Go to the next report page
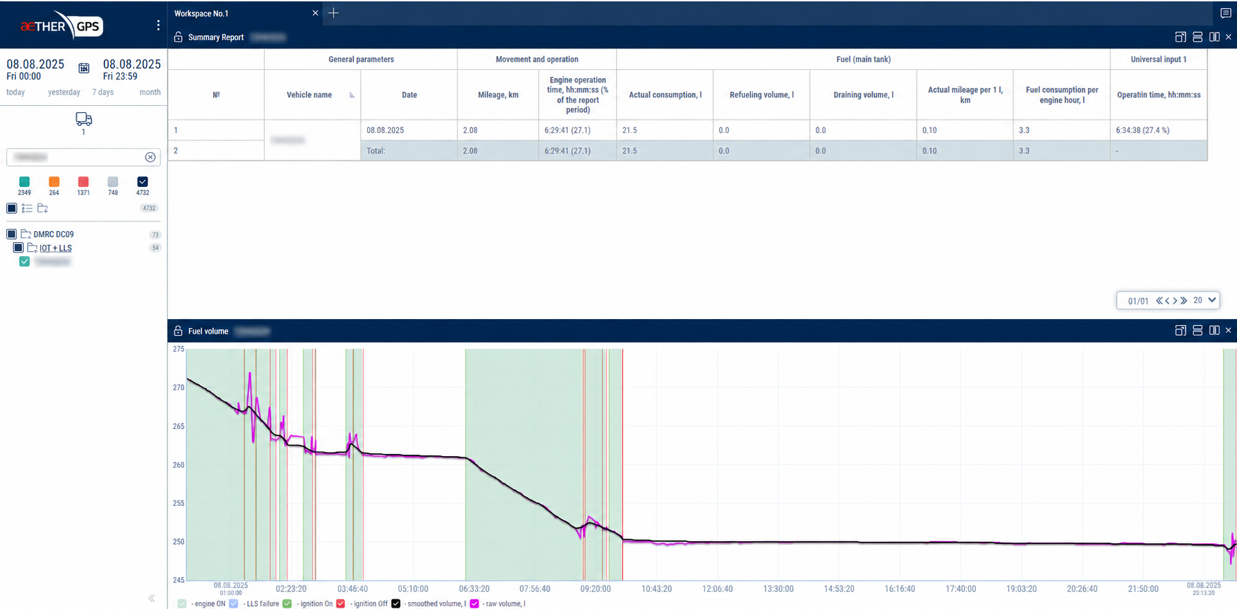 [1175, 300]
